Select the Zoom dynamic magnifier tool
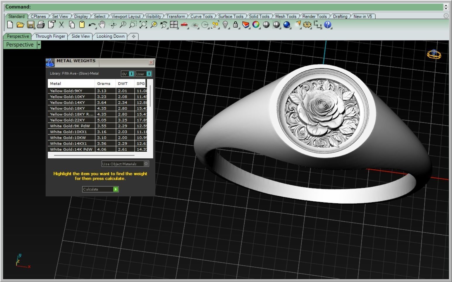Viewport: 452px width, 282px height. 123,25
